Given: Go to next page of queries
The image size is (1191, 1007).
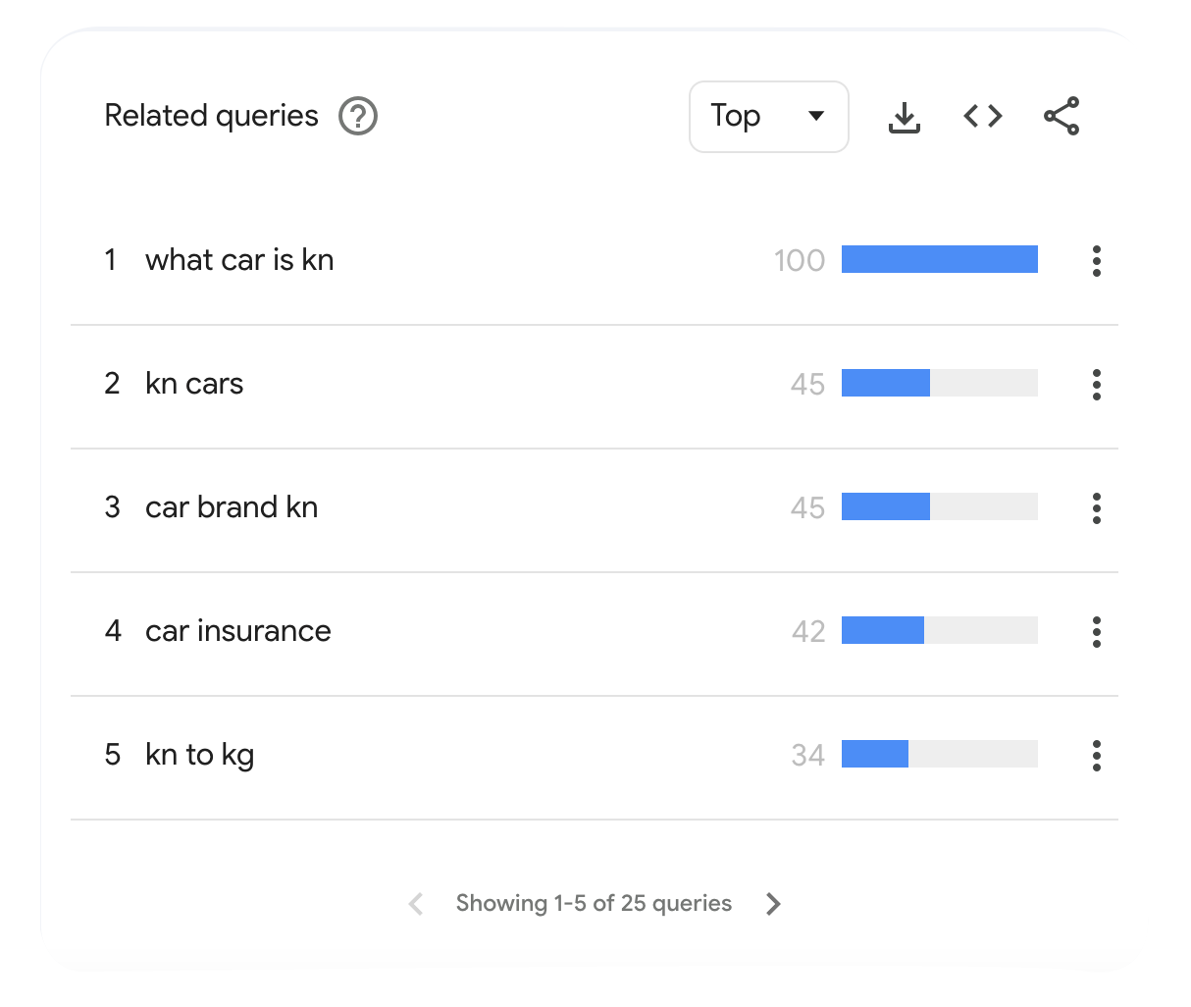Looking at the screenshot, I should pyautogui.click(x=773, y=904).
